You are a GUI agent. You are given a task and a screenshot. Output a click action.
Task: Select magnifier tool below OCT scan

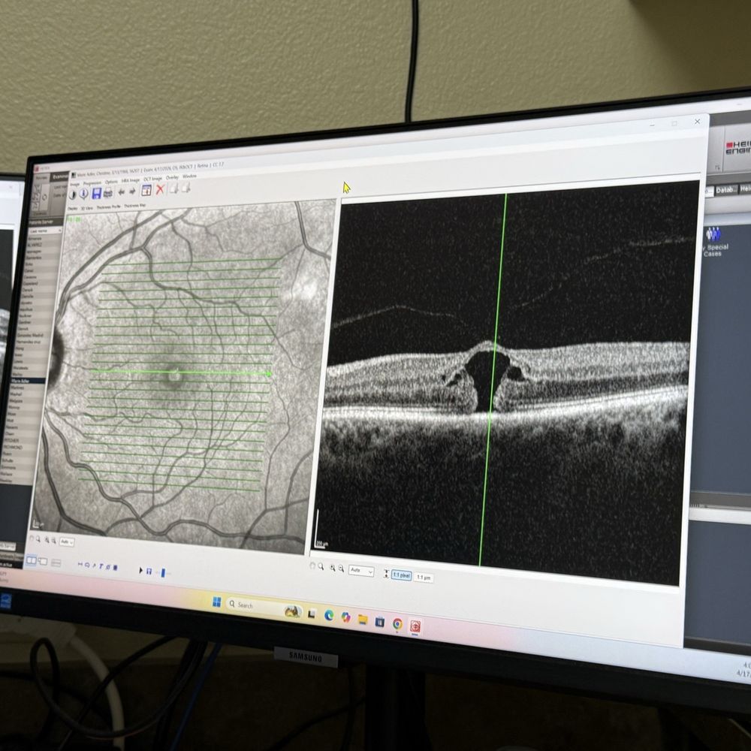(321, 567)
